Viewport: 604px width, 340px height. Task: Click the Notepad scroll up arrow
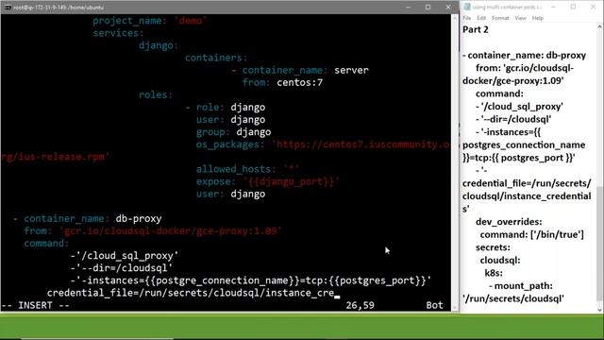click(x=599, y=27)
